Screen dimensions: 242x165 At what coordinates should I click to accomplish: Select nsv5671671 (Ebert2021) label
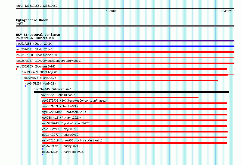click(x=60, y=106)
